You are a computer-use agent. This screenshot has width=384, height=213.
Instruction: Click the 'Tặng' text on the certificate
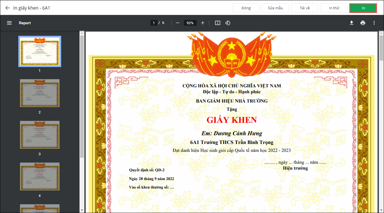pos(232,109)
